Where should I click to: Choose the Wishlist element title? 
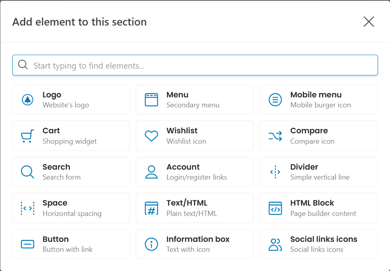click(182, 131)
